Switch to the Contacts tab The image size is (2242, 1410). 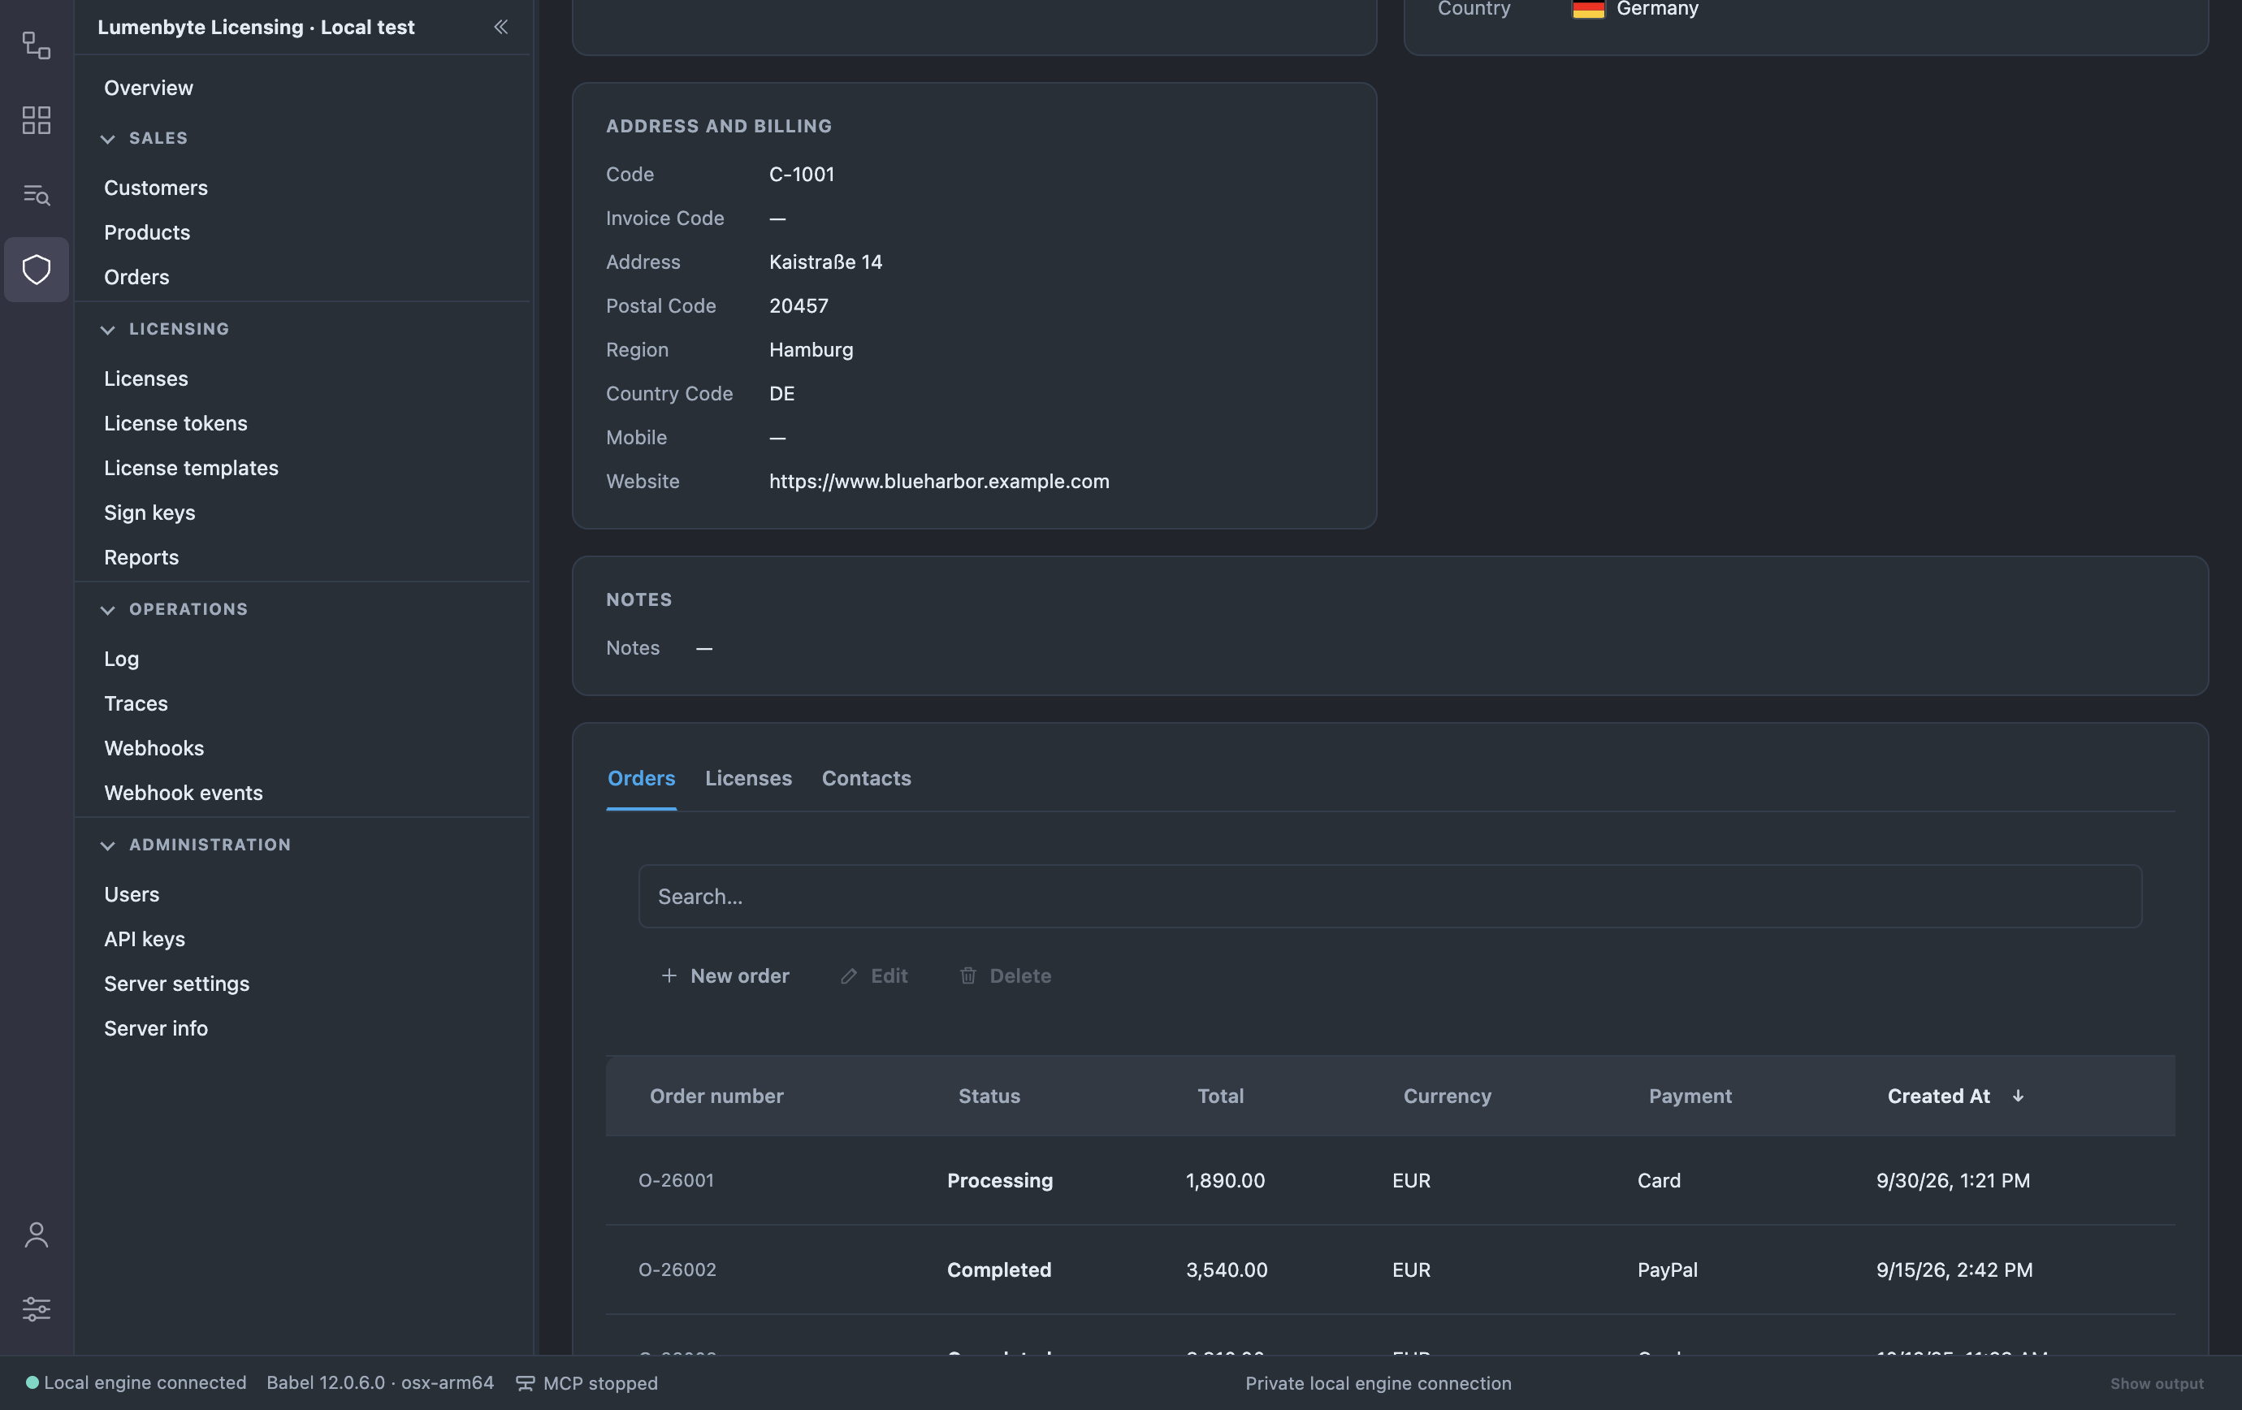click(x=866, y=778)
